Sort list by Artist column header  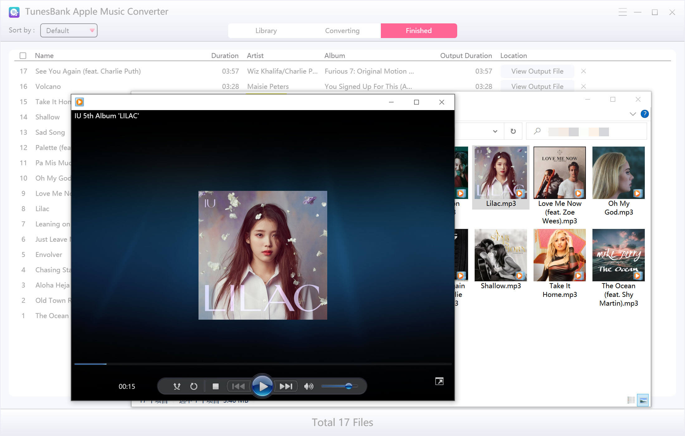pyautogui.click(x=255, y=56)
